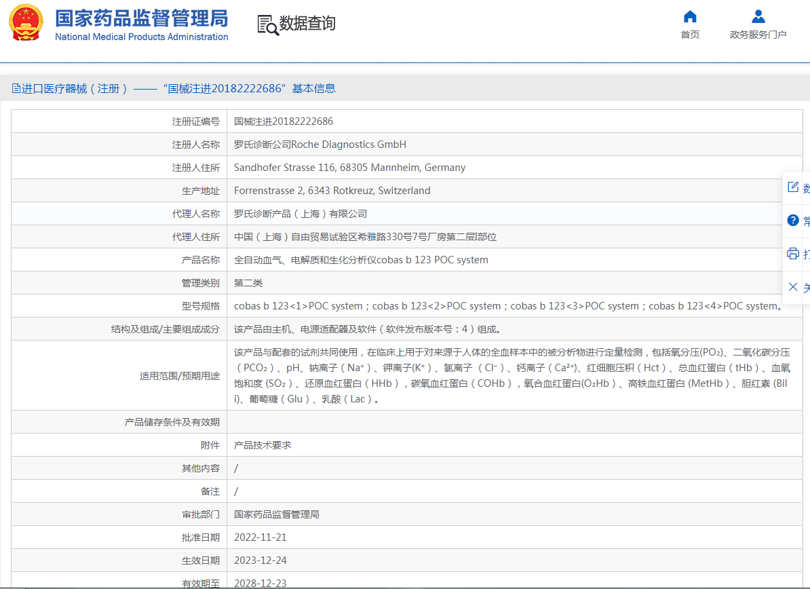This screenshot has height=589, width=810.
Task: Open 政务服务门户 user icon
Action: point(758,16)
